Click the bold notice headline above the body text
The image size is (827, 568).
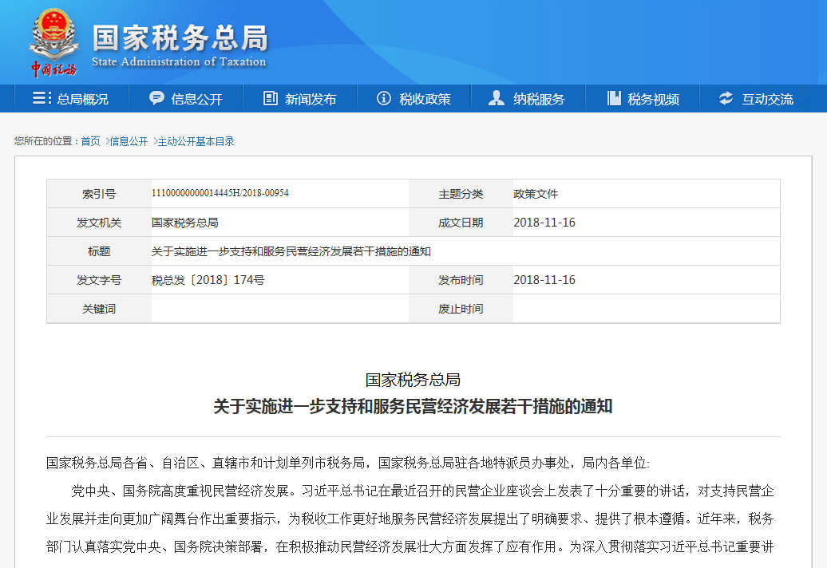[x=413, y=406]
